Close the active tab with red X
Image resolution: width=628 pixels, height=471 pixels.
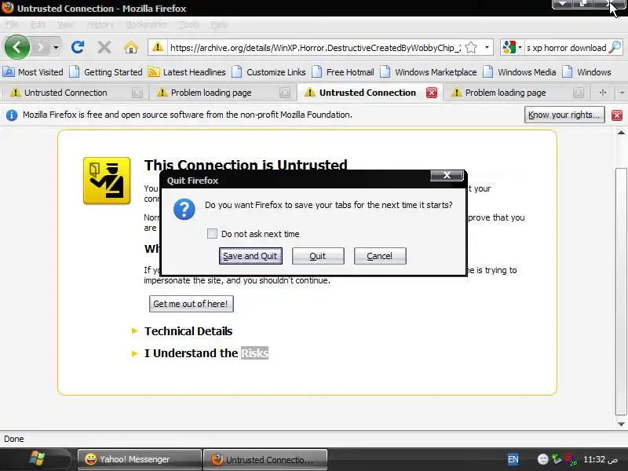pos(432,93)
